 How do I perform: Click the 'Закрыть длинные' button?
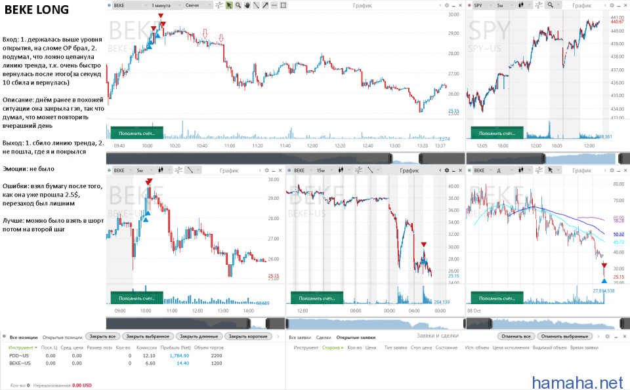pos(199,336)
